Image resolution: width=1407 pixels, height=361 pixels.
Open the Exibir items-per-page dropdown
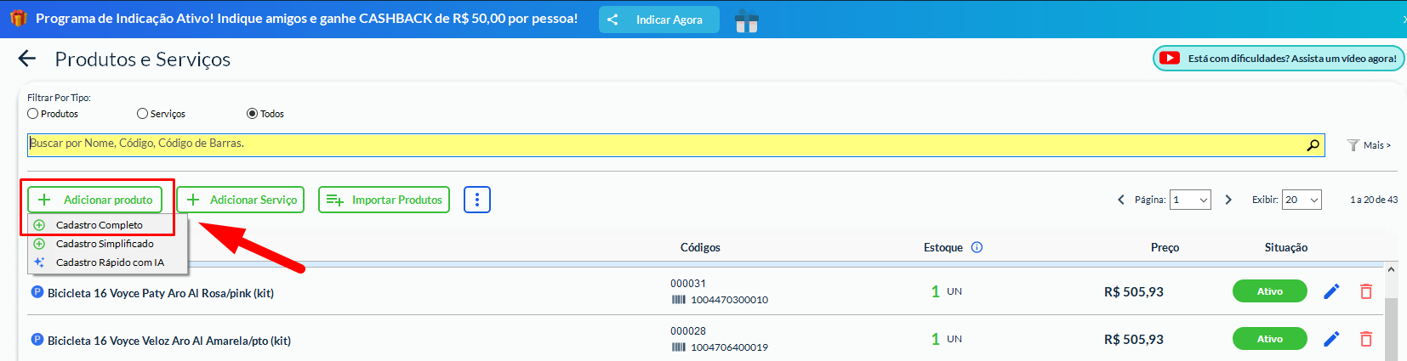coord(1301,200)
